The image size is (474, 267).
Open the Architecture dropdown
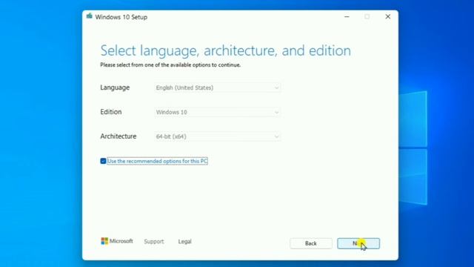pyautogui.click(x=217, y=136)
